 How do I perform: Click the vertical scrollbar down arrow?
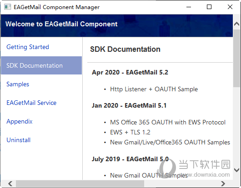click(236, 170)
